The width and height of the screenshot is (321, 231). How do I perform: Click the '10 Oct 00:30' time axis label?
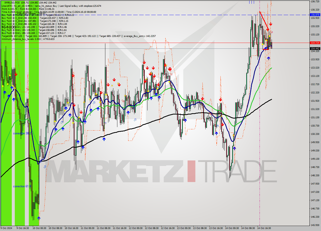click(x=39, y=228)
